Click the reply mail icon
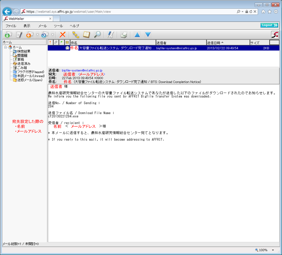282x255 pixels. pyautogui.click(x=30, y=35)
